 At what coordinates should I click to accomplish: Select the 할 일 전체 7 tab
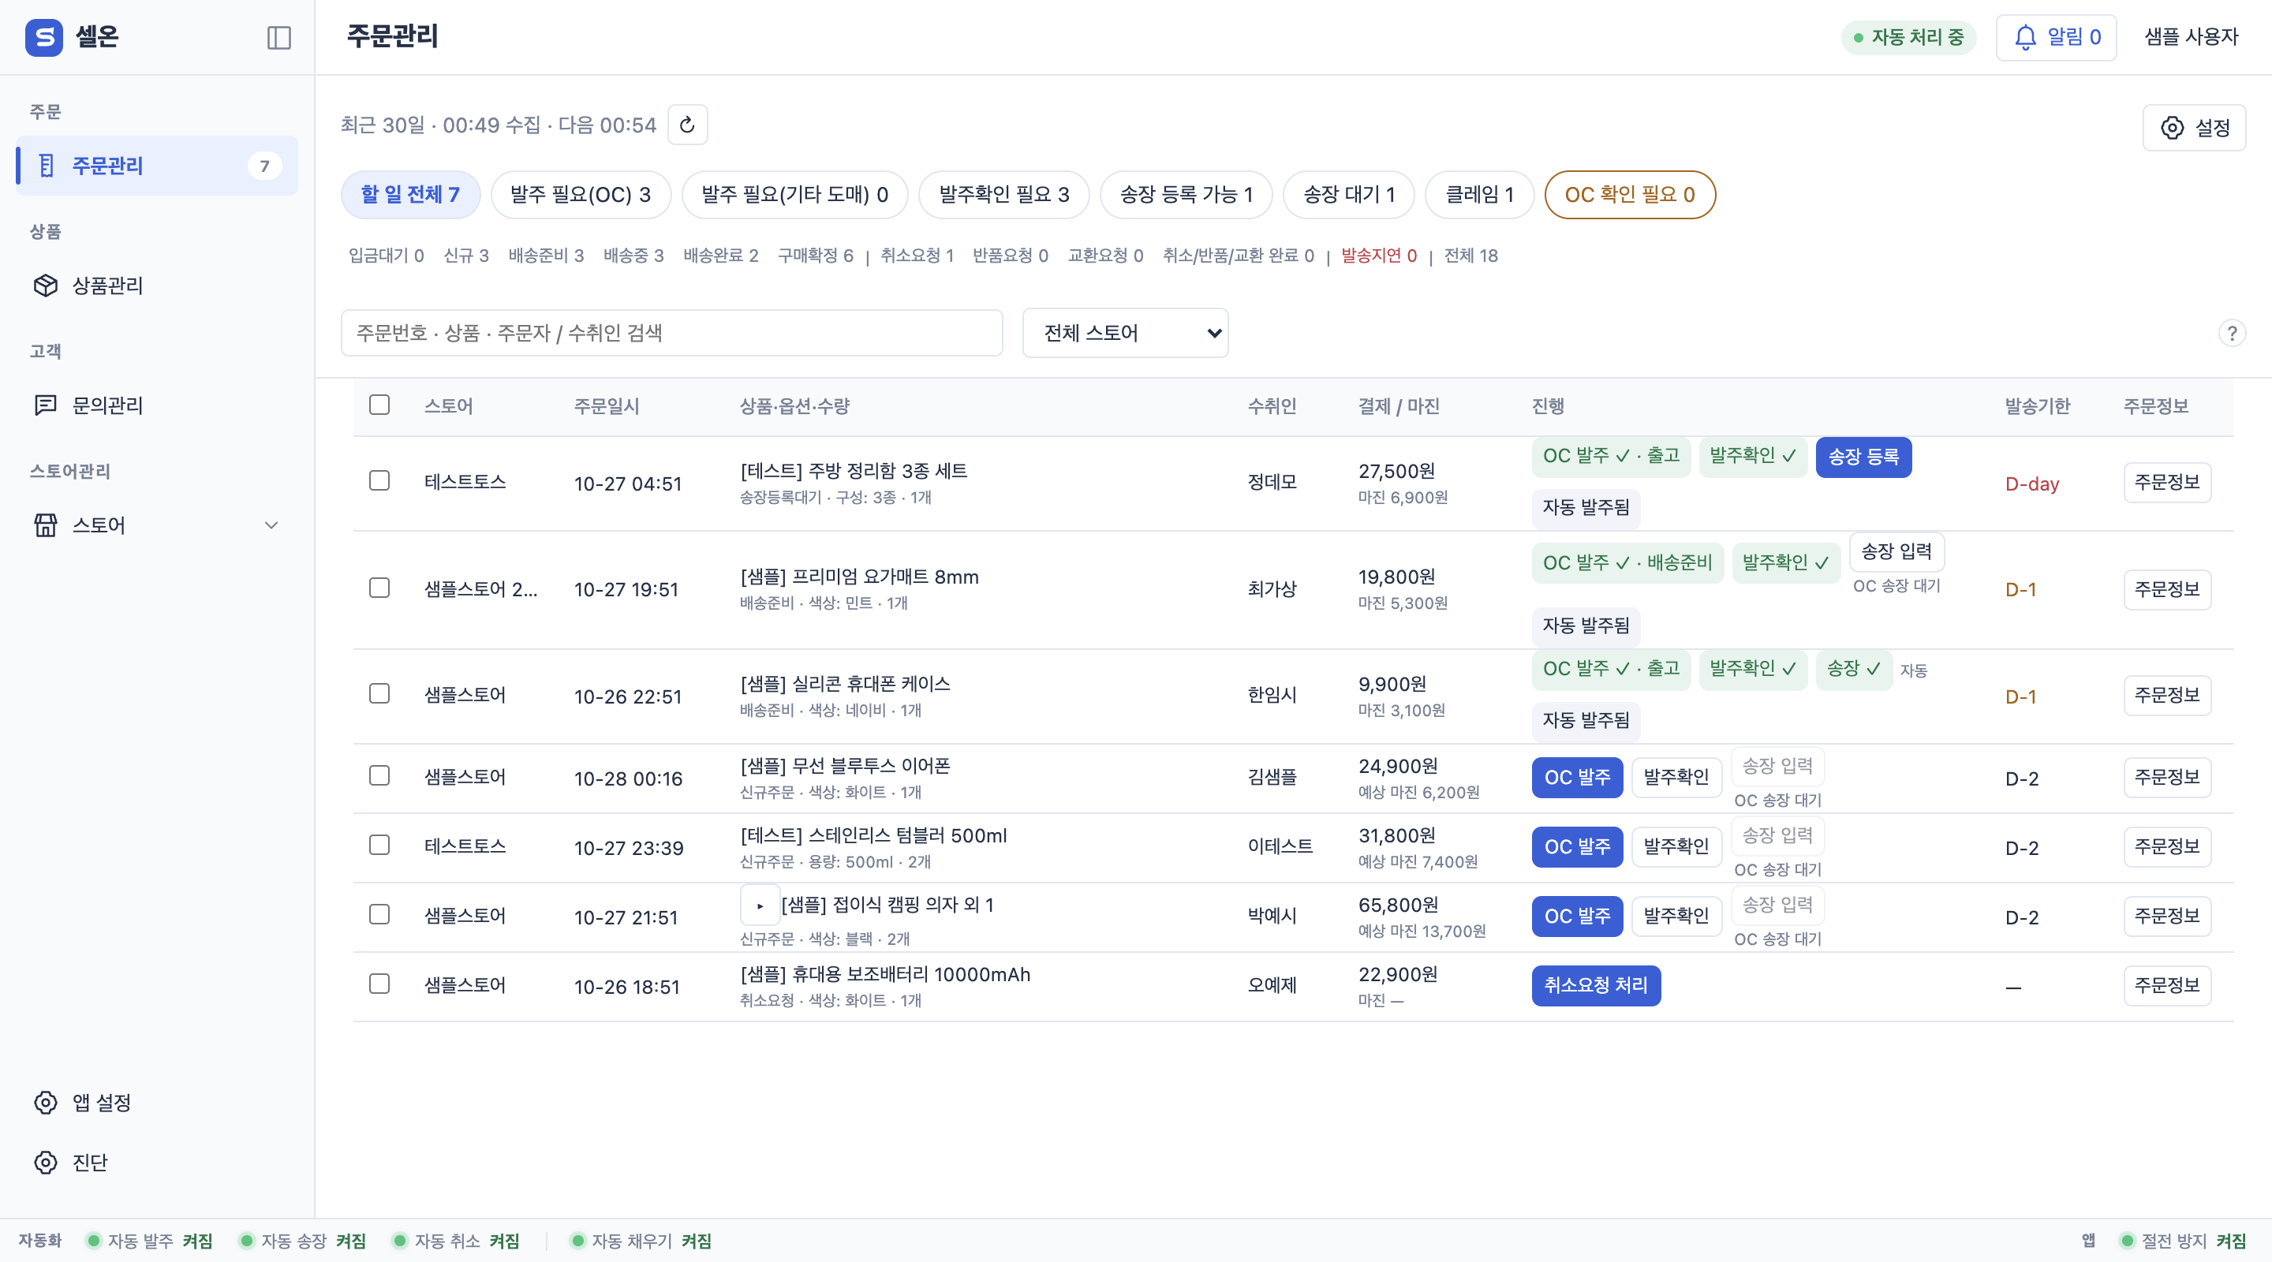click(x=410, y=194)
